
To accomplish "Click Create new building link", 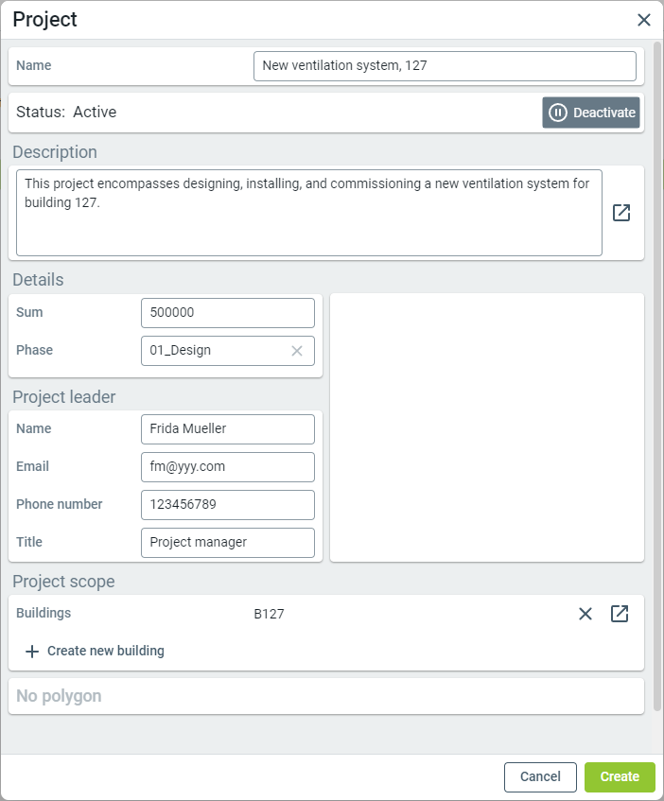I will click(105, 652).
